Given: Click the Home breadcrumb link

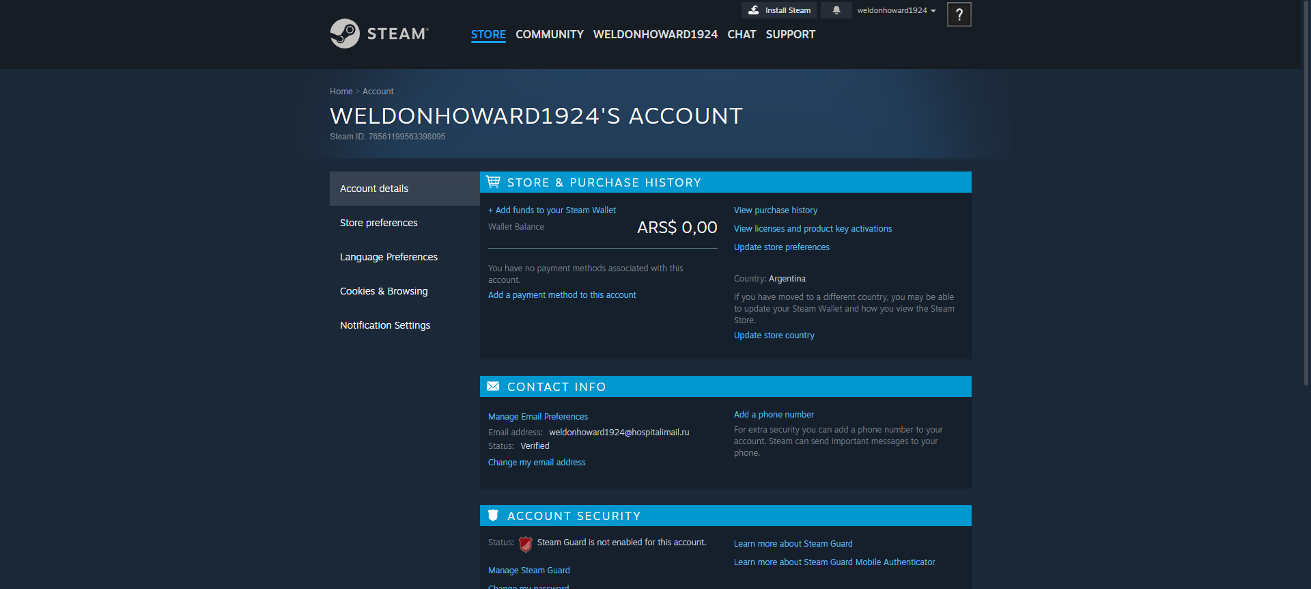Looking at the screenshot, I should (341, 92).
